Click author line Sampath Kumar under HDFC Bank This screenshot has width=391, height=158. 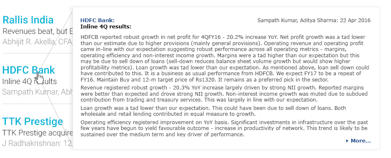38,92
